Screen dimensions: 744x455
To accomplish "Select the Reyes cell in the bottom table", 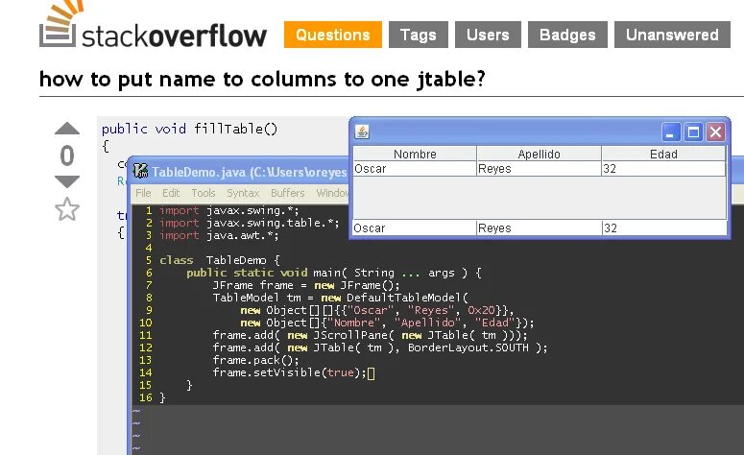I will 539,228.
